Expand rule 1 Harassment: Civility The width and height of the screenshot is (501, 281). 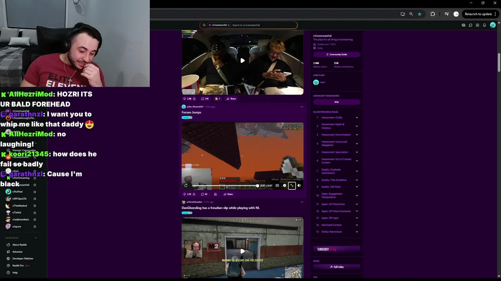click(x=357, y=117)
